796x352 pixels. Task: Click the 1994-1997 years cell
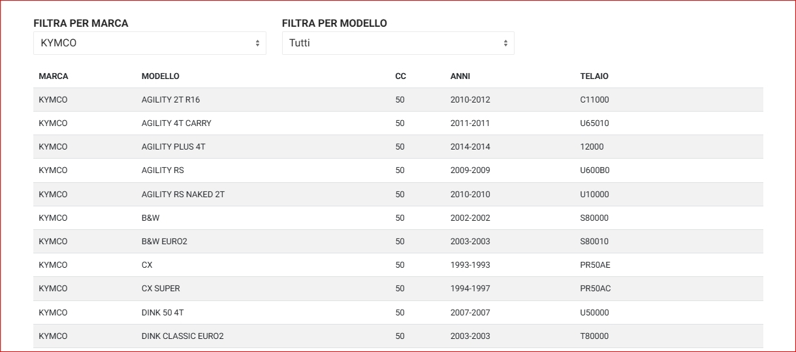[470, 289]
